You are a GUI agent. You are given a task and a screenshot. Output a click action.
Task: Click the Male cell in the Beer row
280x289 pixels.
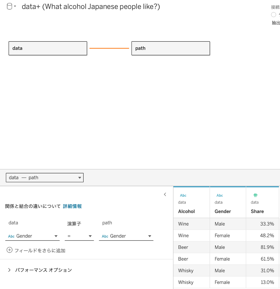click(x=228, y=247)
